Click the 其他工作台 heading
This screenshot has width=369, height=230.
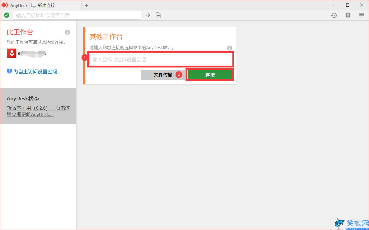coord(106,37)
